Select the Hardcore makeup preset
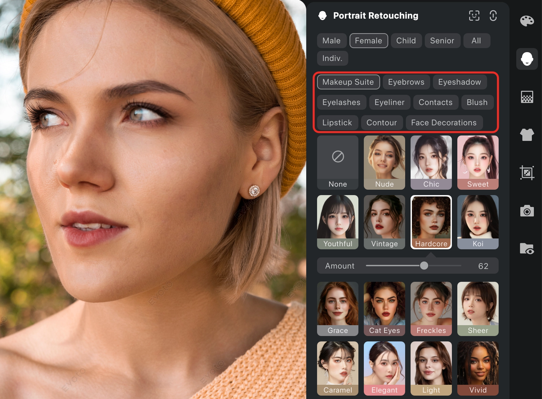The width and height of the screenshot is (542, 399). pyautogui.click(x=431, y=222)
